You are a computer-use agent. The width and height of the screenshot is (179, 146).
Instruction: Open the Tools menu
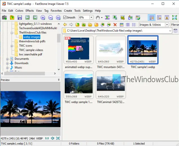tap(77, 11)
